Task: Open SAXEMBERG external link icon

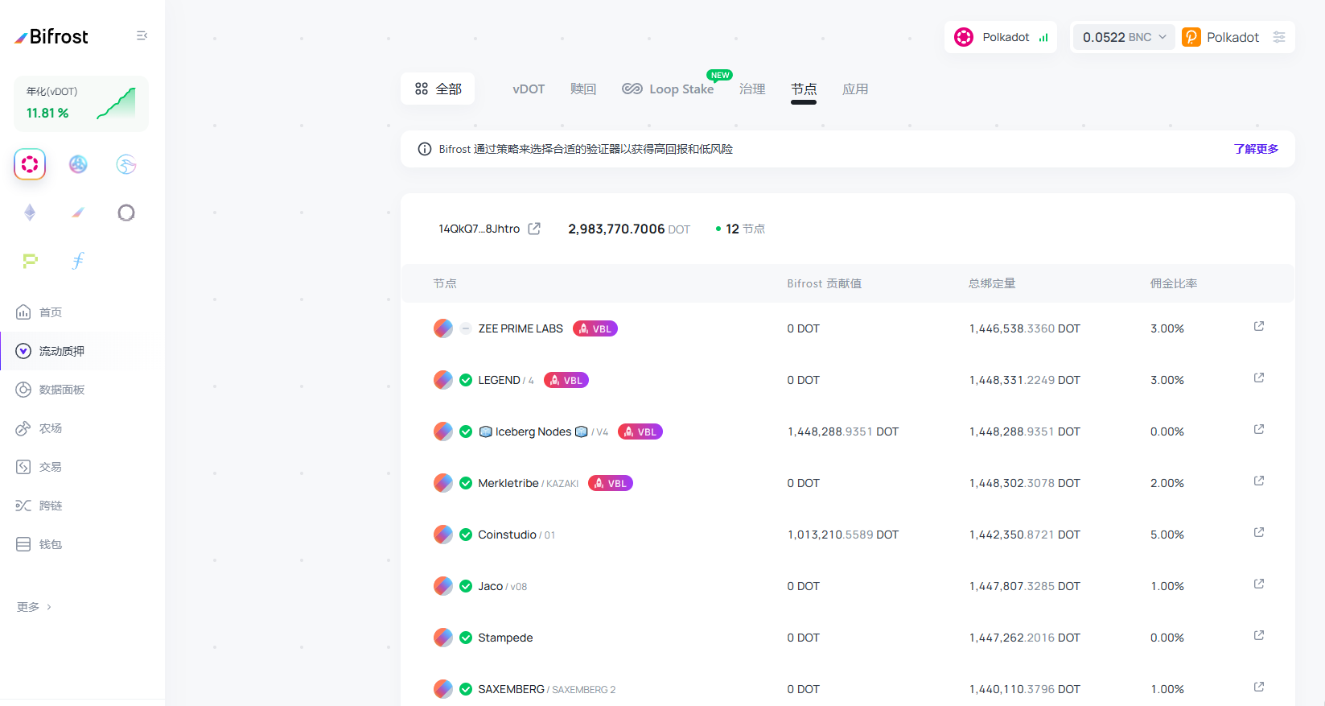Action: point(1259,687)
